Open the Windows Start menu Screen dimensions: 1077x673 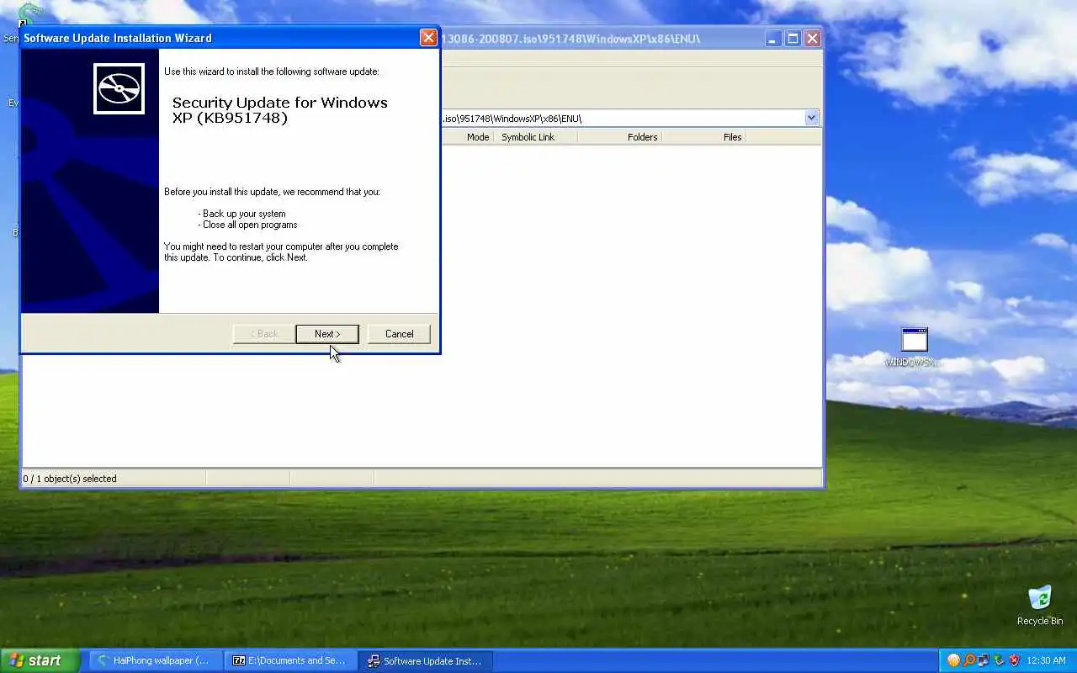pyautogui.click(x=40, y=660)
